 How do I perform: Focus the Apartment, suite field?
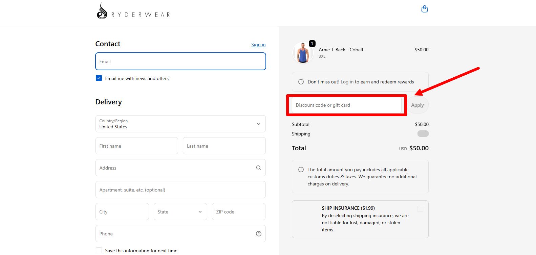180,190
